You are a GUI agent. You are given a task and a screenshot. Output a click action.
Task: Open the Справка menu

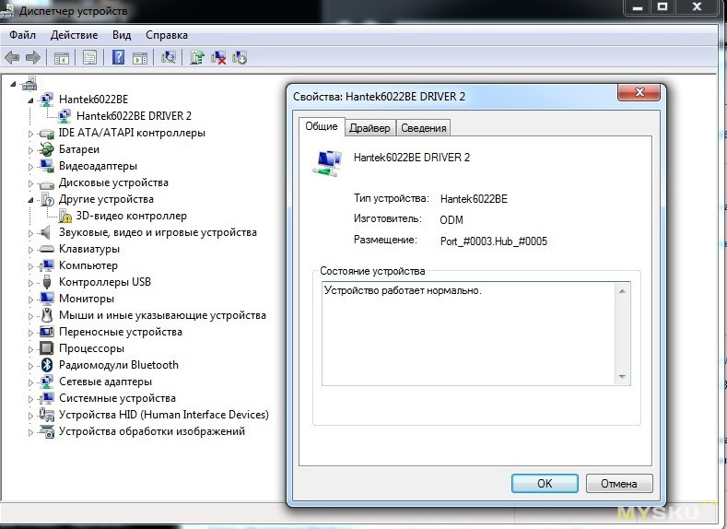(x=167, y=35)
